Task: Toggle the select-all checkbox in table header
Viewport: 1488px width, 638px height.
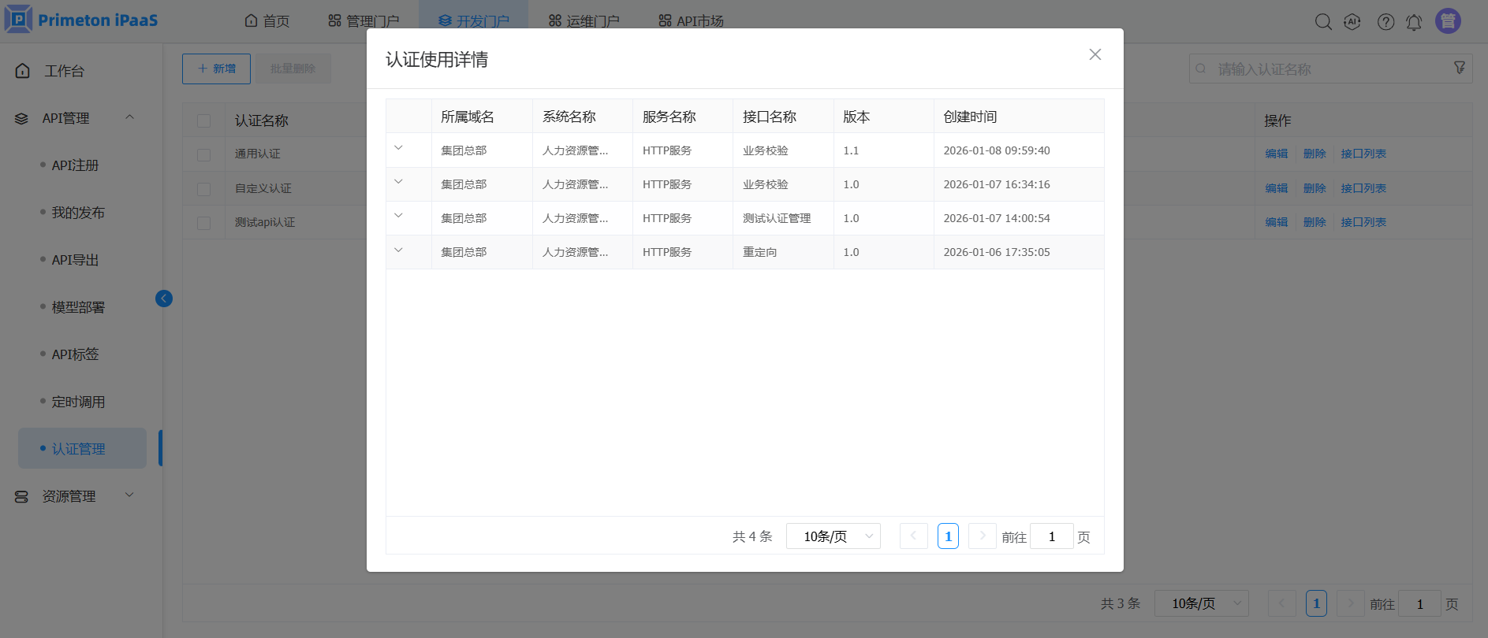Action: point(204,121)
